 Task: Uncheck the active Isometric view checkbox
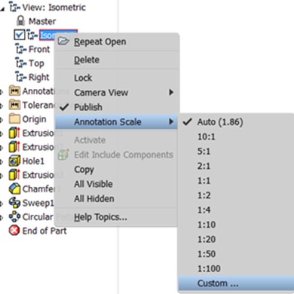pos(19,35)
